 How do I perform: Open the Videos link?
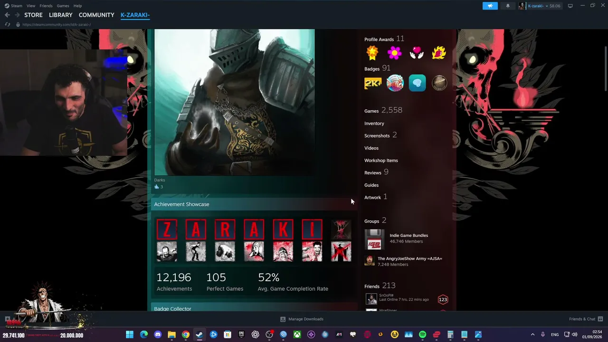point(371,148)
